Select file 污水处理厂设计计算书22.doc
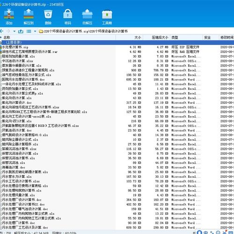Screen dimensions: 234x234 click(x=23, y=205)
